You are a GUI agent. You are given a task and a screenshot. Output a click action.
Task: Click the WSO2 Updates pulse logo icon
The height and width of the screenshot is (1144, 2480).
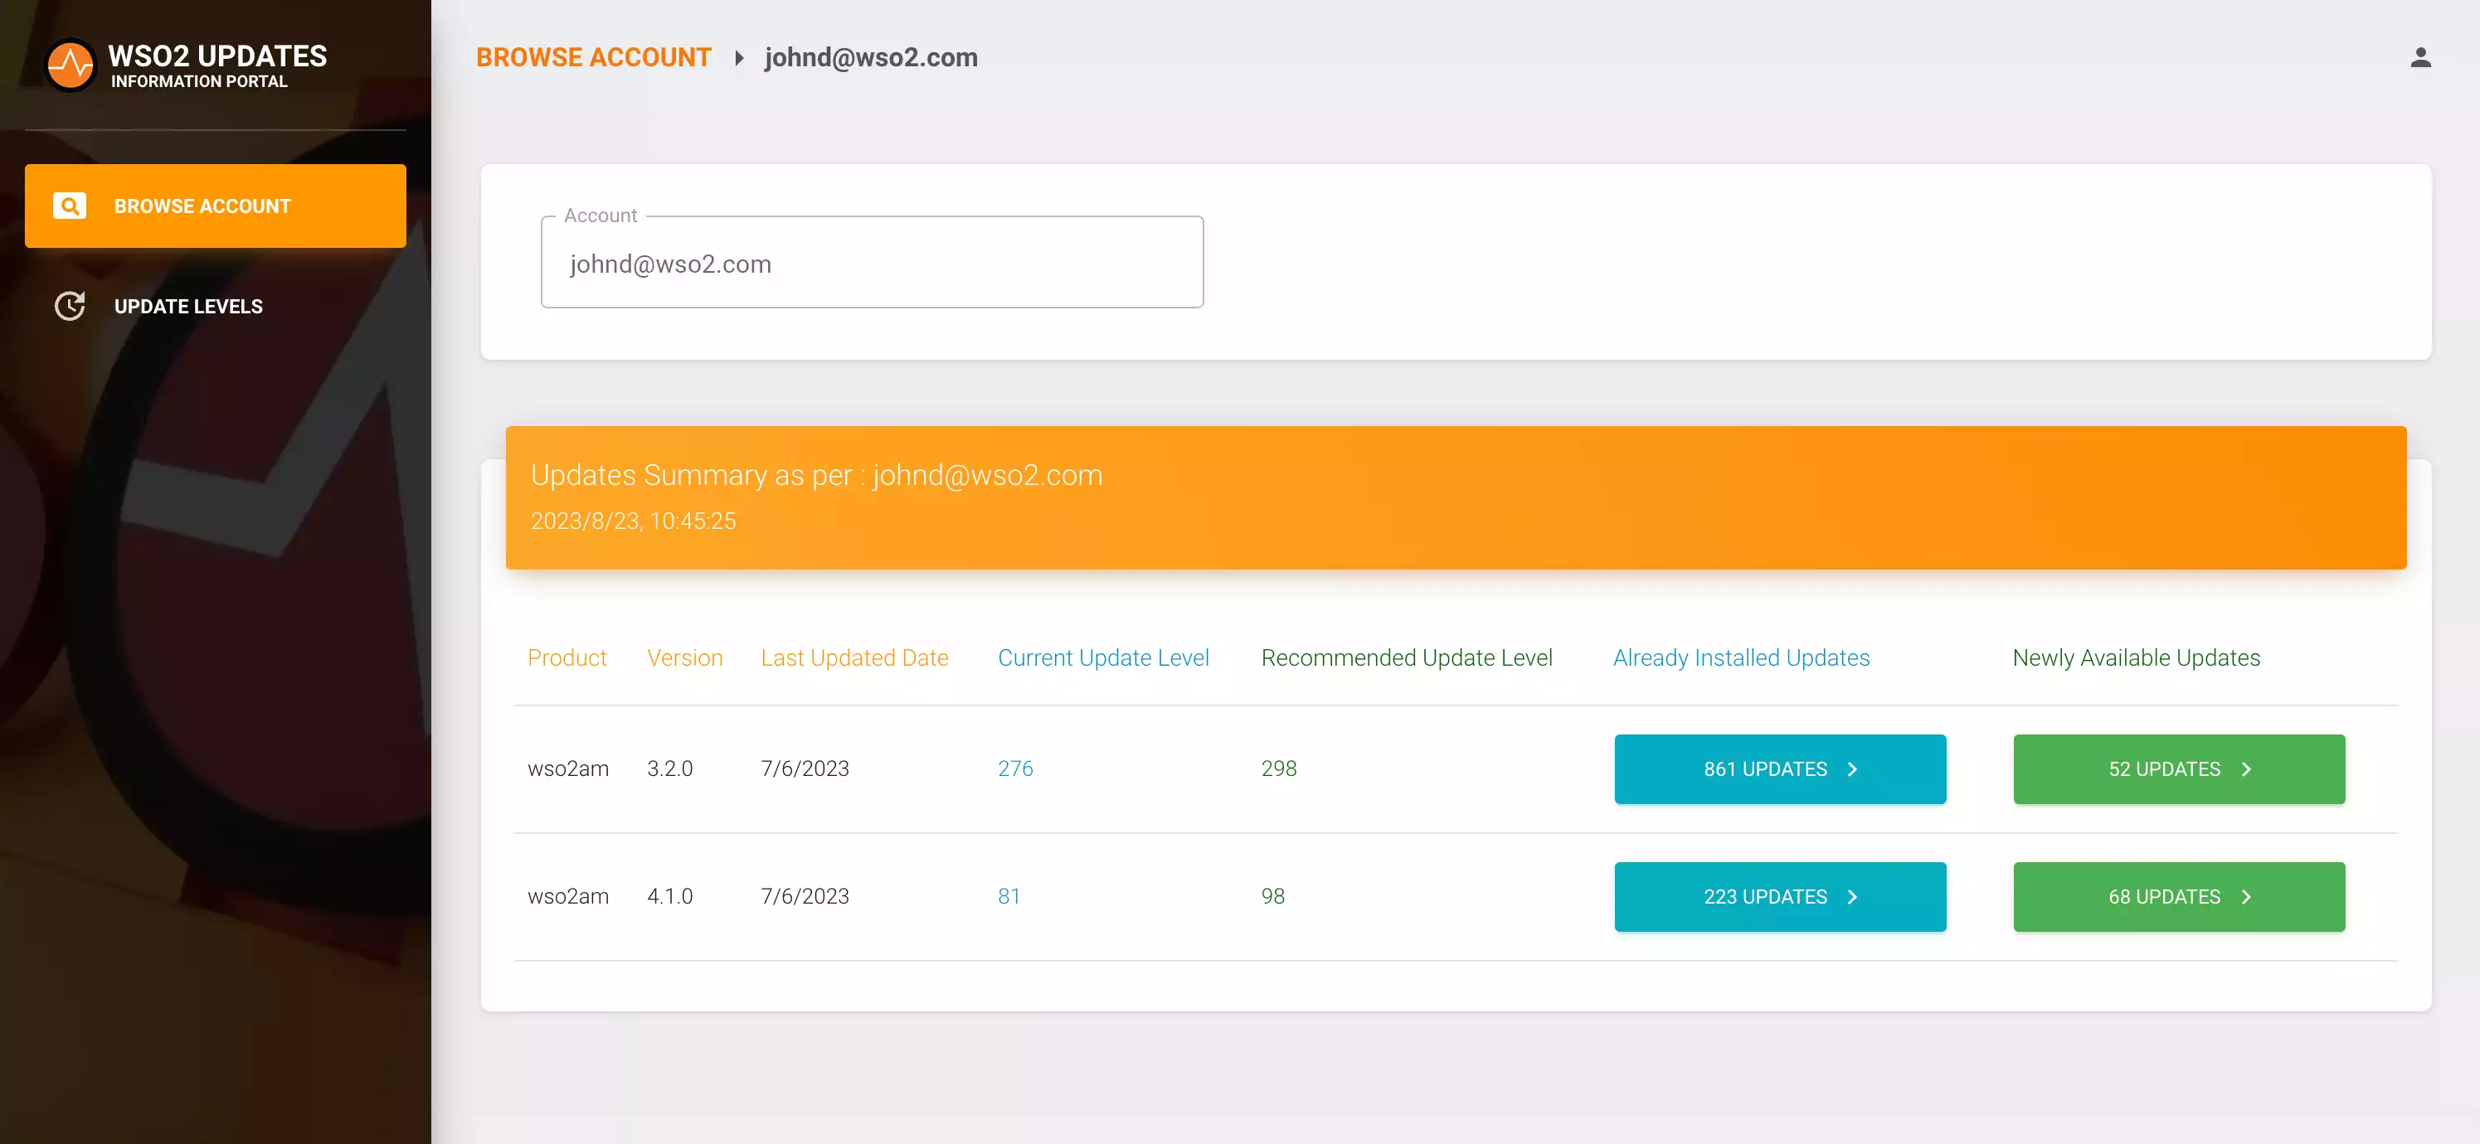(71, 65)
